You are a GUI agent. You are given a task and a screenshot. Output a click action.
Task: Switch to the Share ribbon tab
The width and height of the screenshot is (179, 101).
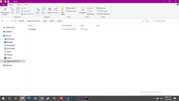click(19, 4)
